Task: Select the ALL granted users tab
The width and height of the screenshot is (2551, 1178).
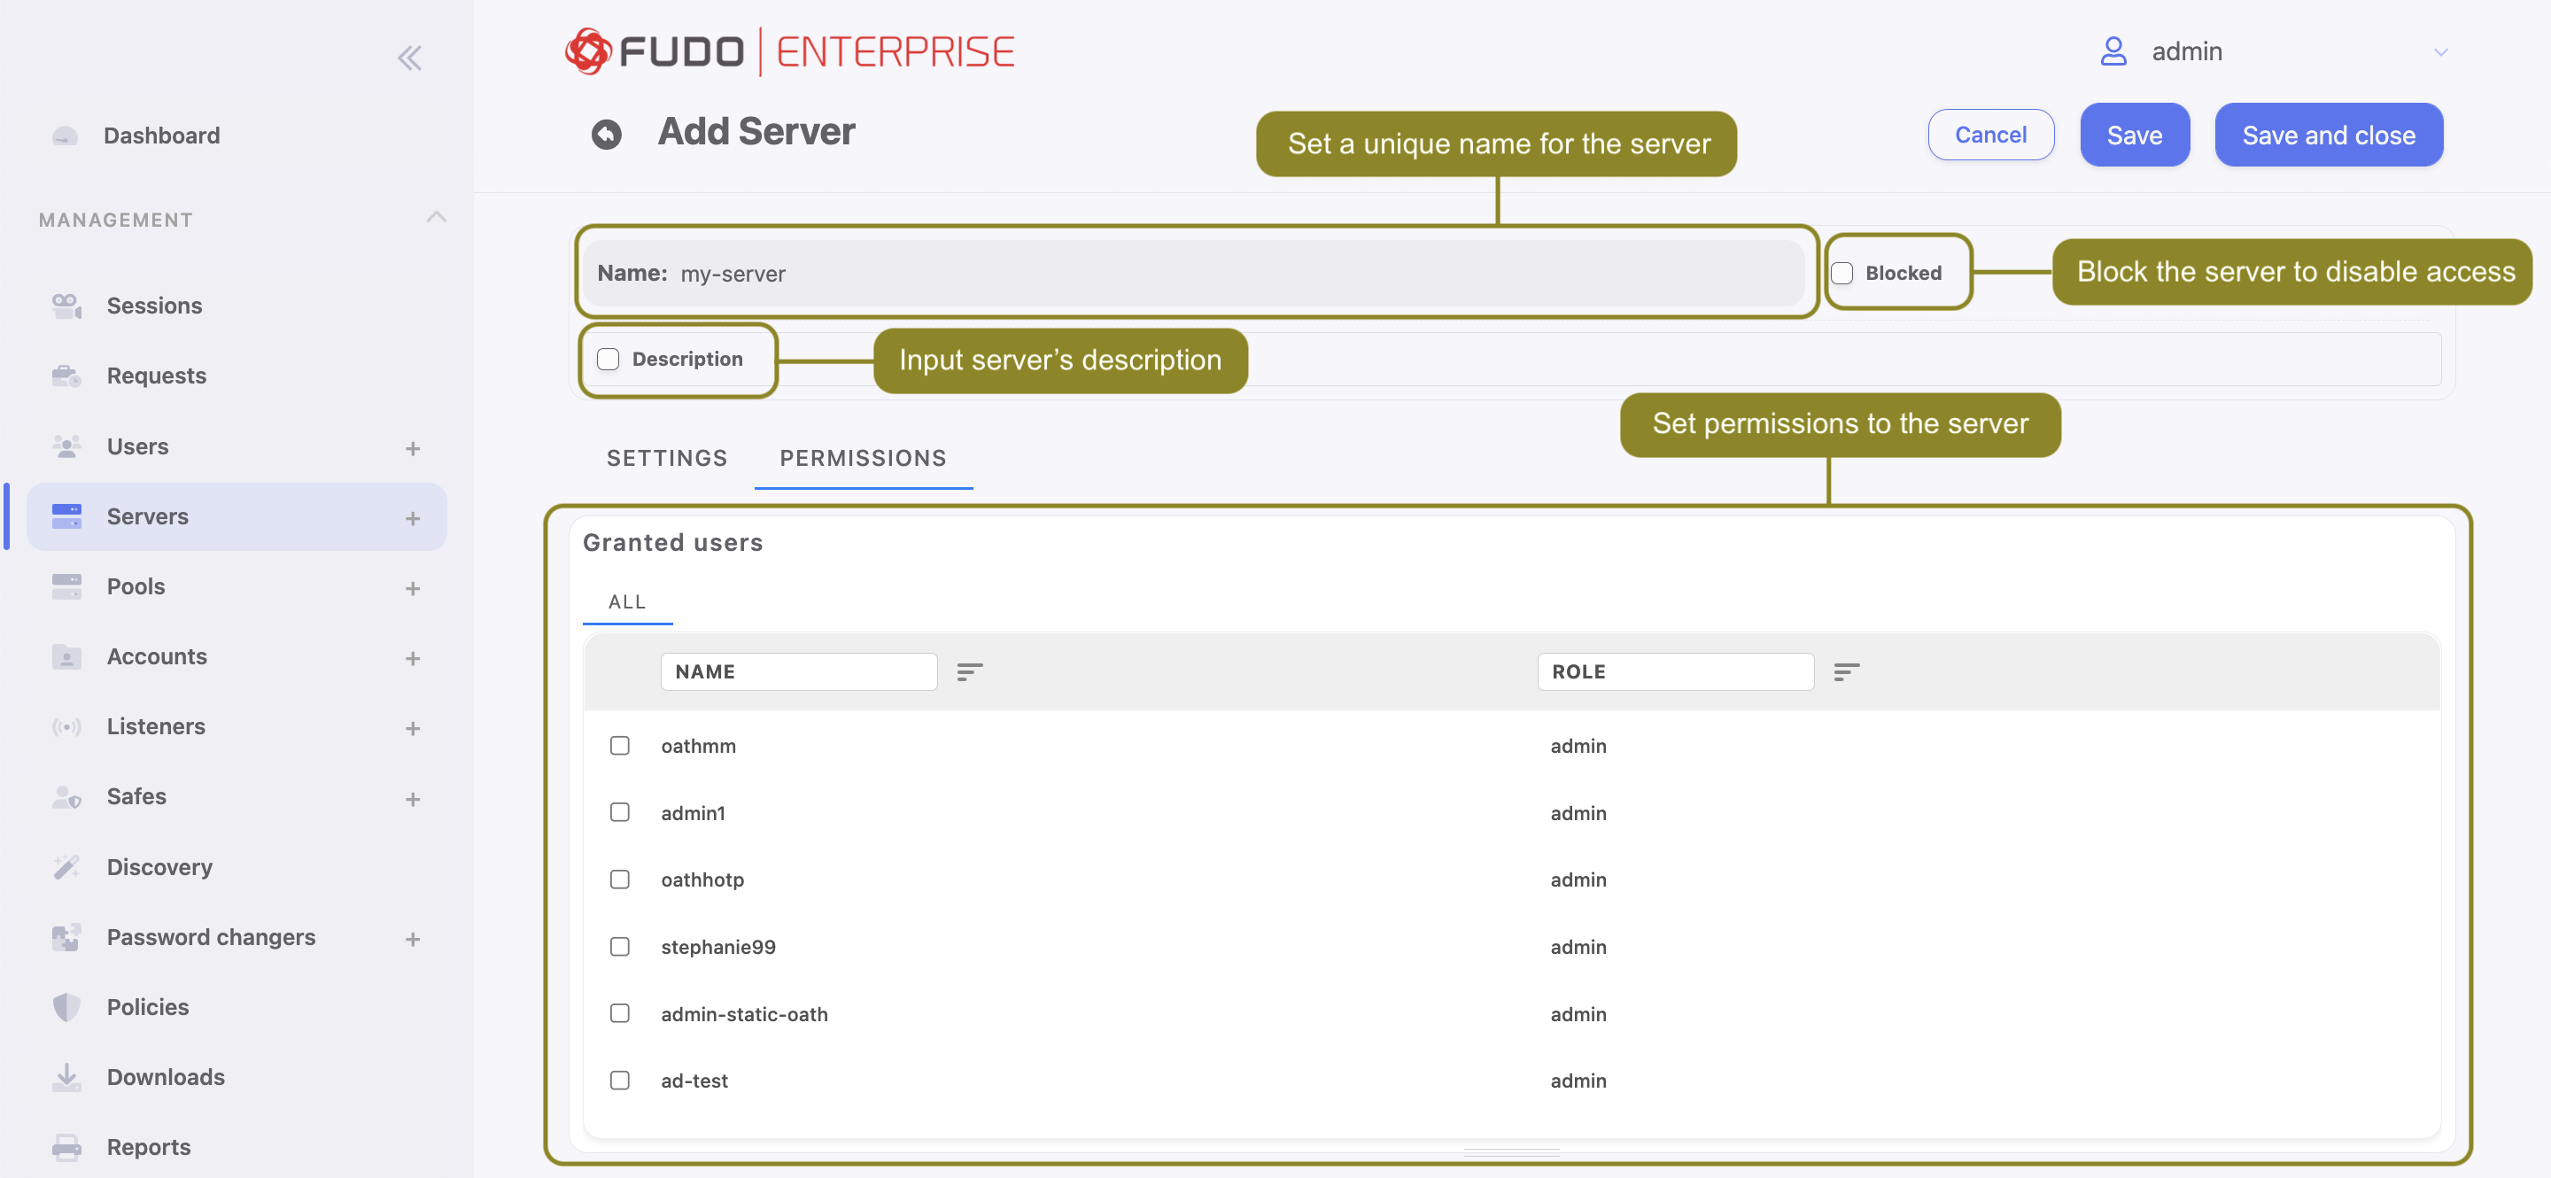Action: tap(627, 602)
